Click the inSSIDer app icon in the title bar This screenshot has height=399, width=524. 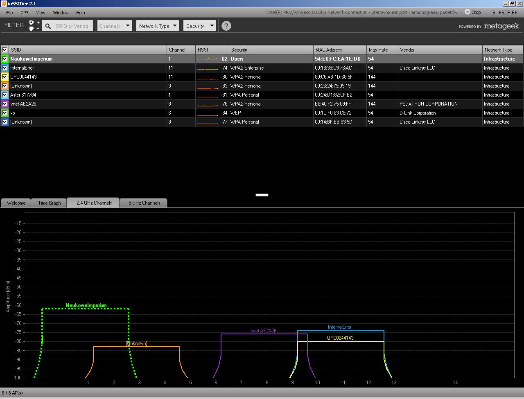coord(4,4)
